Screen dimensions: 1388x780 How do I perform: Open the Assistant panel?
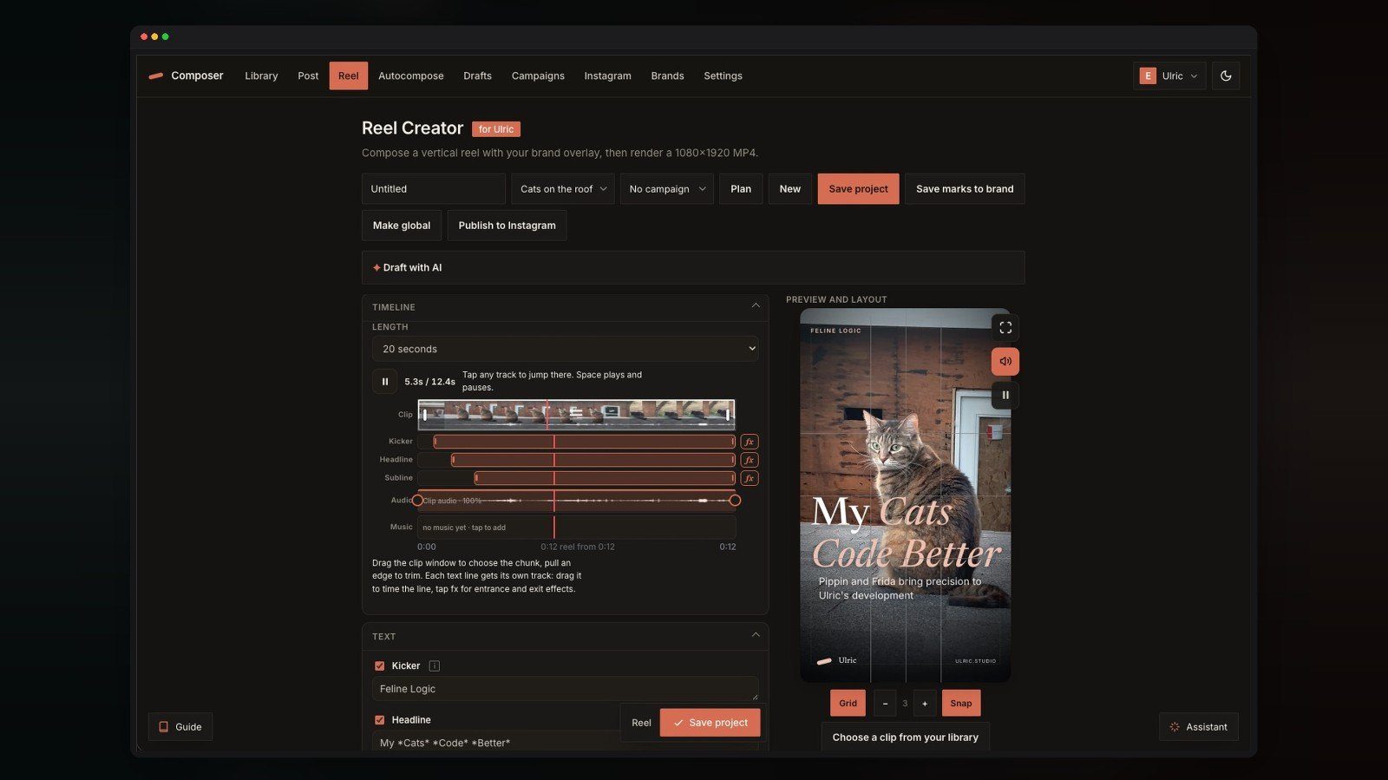(1199, 727)
